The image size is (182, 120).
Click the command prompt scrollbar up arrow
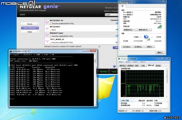tap(95, 55)
